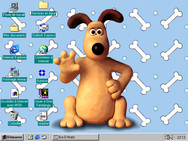Viewport: 188px width, 141px height.
Task: Select Accédez à Internet avec MSN icon
Action: point(14,93)
